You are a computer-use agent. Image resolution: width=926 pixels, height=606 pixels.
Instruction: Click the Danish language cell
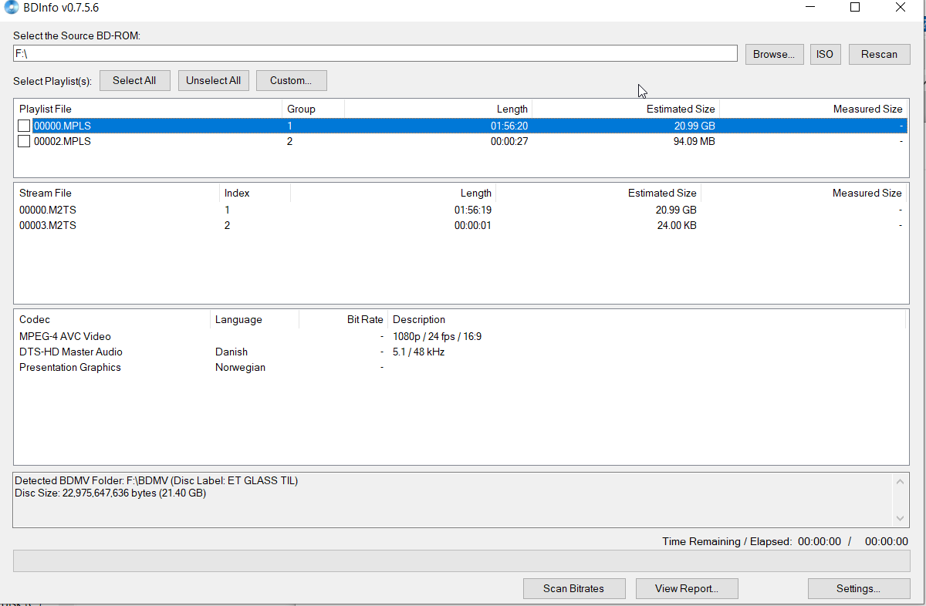pos(231,352)
